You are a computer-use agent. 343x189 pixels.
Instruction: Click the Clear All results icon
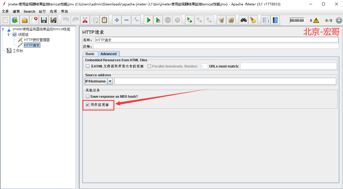point(231,20)
